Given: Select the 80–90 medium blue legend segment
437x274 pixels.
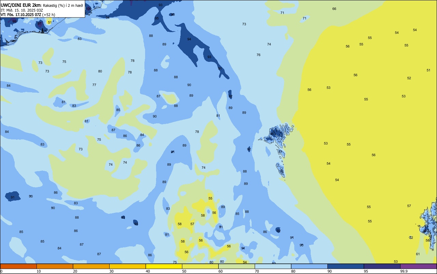Looking at the screenshot, I should point(309,266).
